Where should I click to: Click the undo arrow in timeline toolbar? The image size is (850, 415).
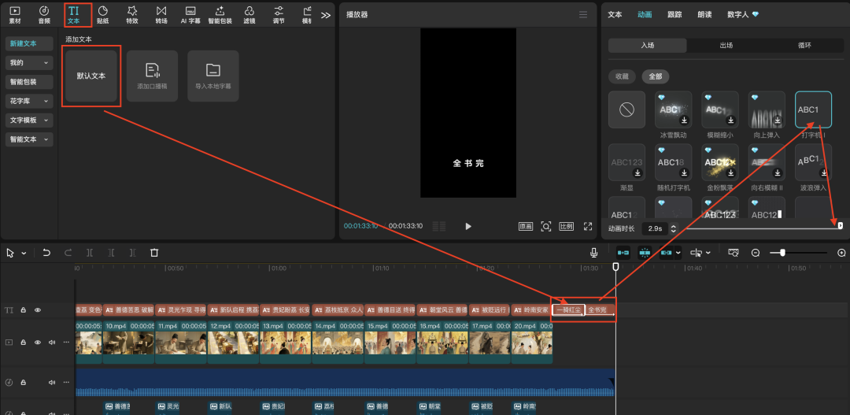46,253
